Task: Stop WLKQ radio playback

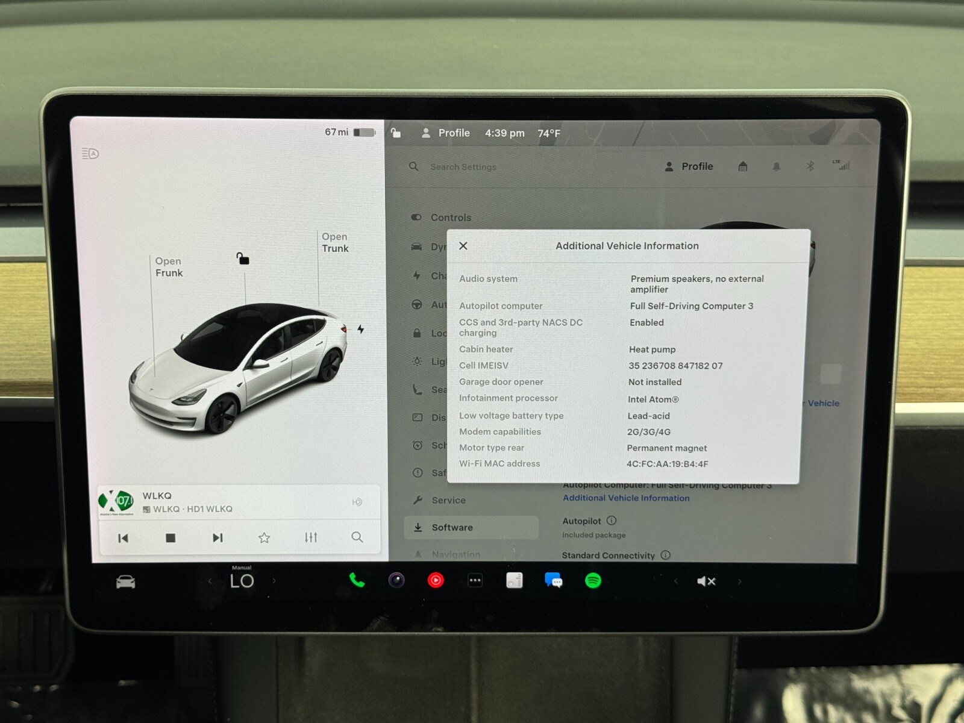Action: 171,537
